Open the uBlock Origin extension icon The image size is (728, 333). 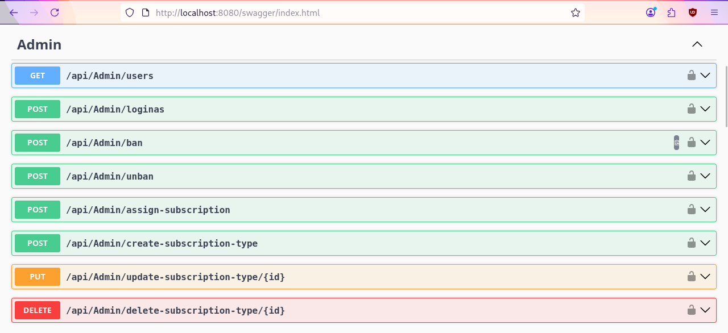click(692, 12)
